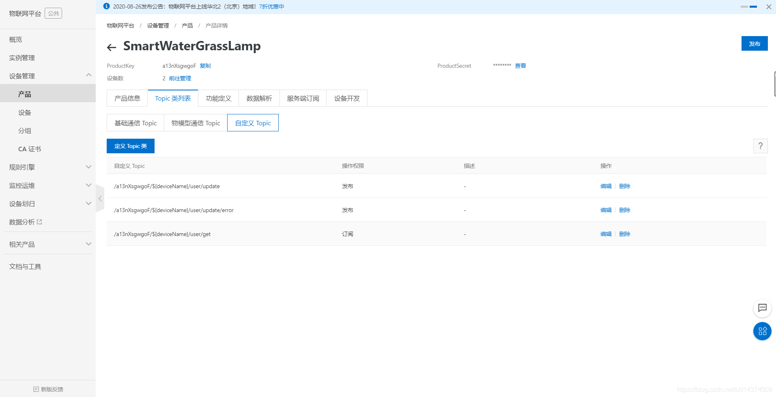Click the ProductKey value a13nXsgwgoF

coord(179,66)
